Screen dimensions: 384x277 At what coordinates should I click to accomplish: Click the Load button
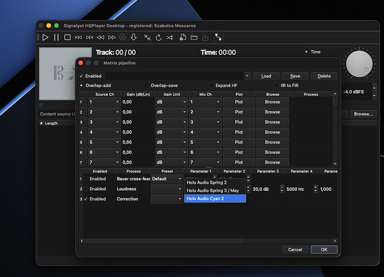(266, 76)
